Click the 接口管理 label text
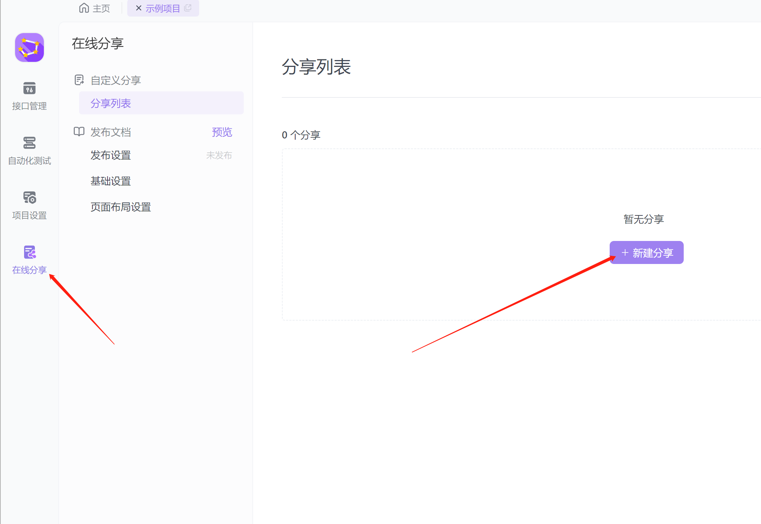Image resolution: width=761 pixels, height=524 pixels. (x=29, y=106)
